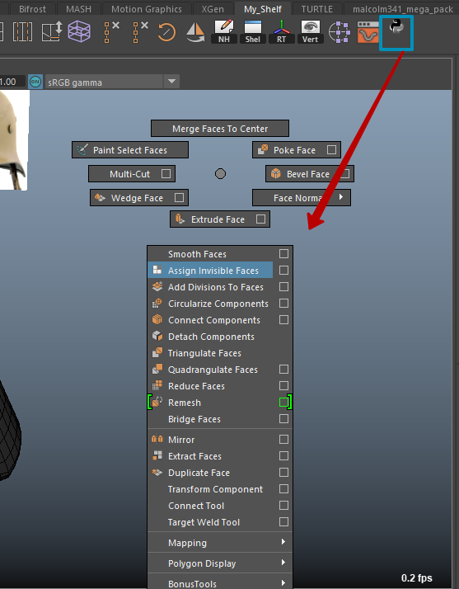459x589 pixels.
Task: Click the box with up-down arrows shelf icon
Action: point(52,32)
